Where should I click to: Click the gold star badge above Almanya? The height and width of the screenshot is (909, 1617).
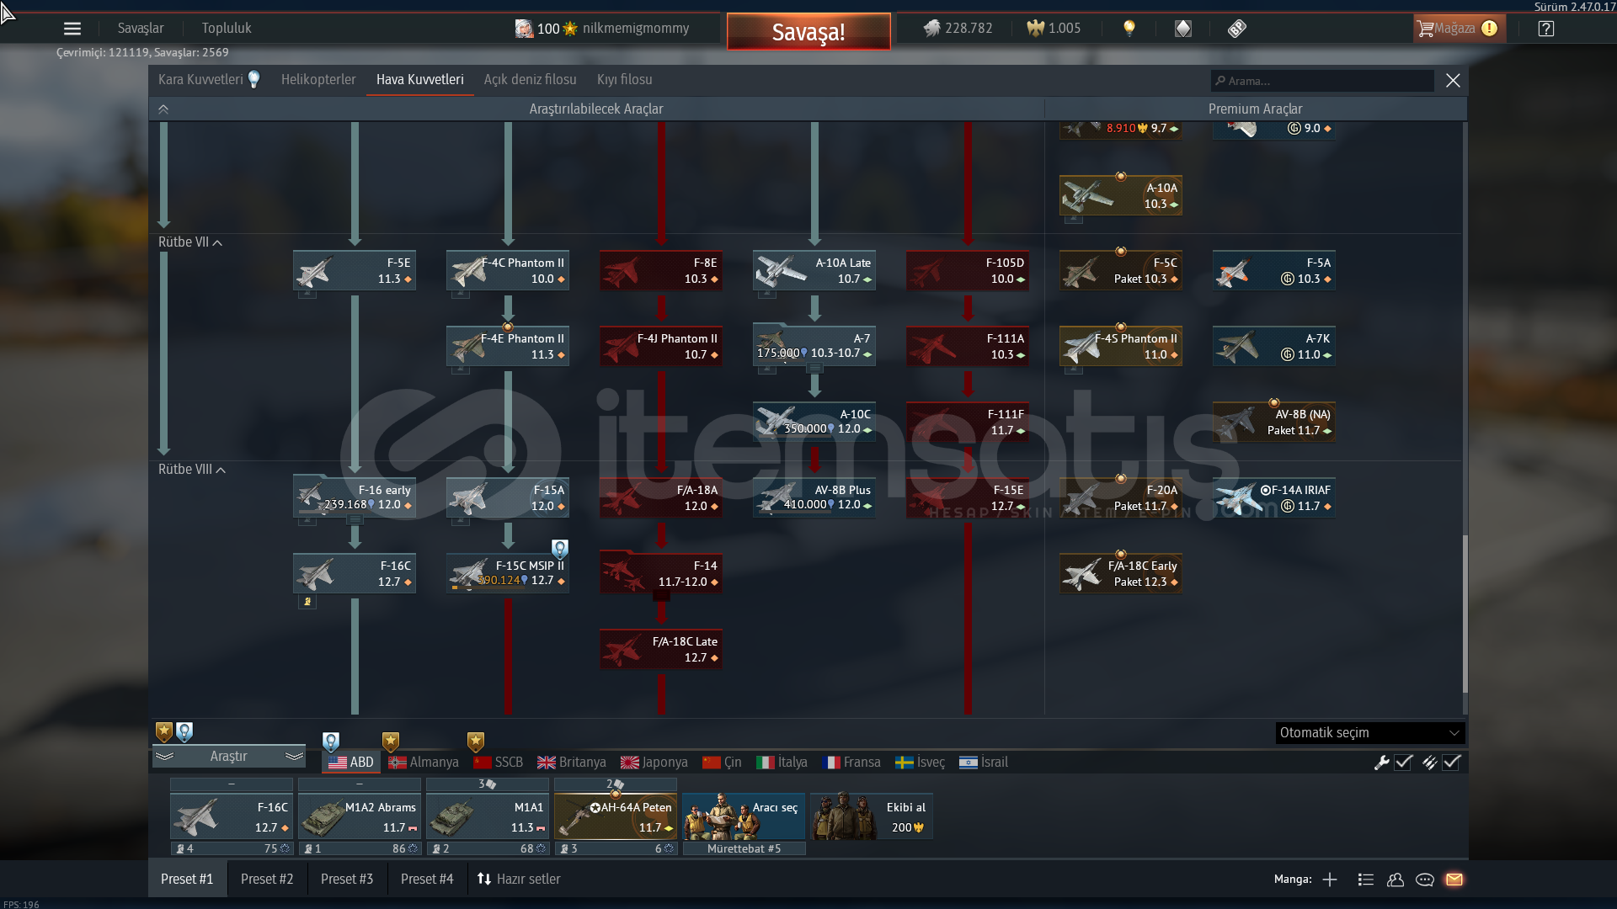391,742
